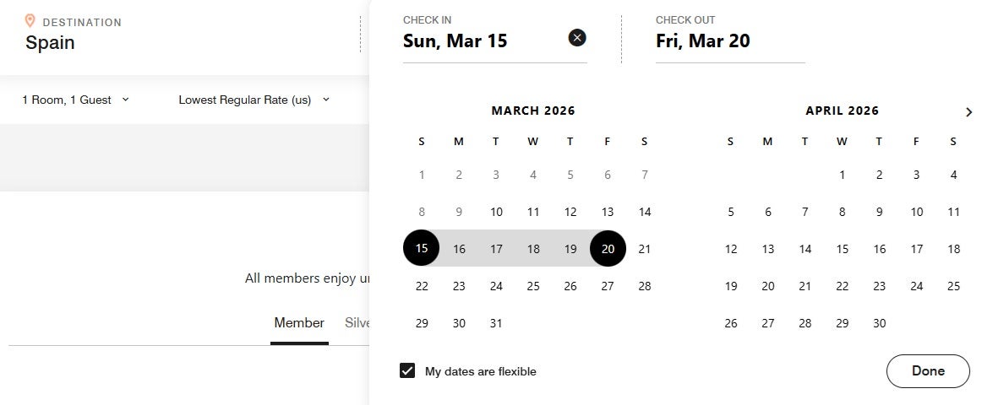Click the Check Out date field
Image resolution: width=998 pixels, height=405 pixels.
point(728,40)
